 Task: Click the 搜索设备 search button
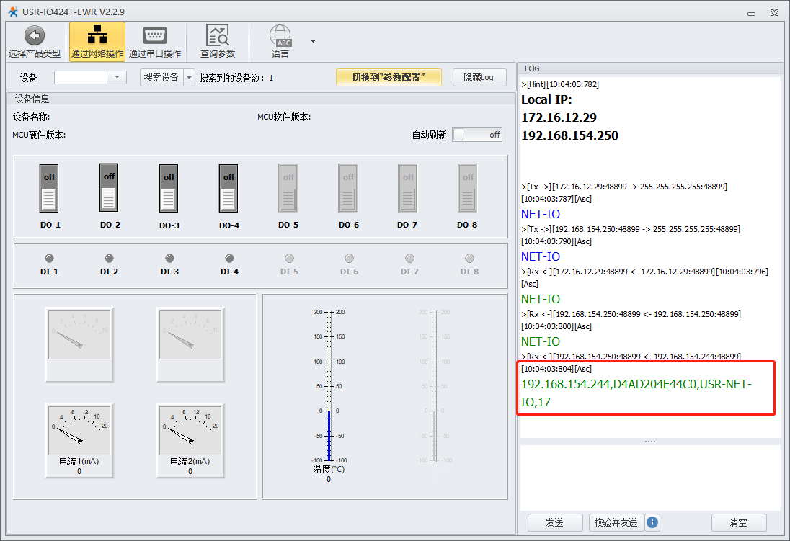[161, 78]
